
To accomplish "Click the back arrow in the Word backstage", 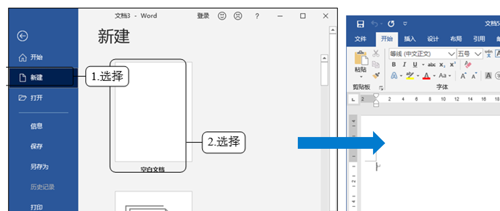I will pos(22,36).
